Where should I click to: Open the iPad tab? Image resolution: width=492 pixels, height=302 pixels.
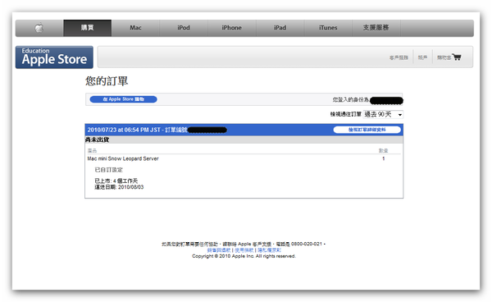(x=280, y=28)
